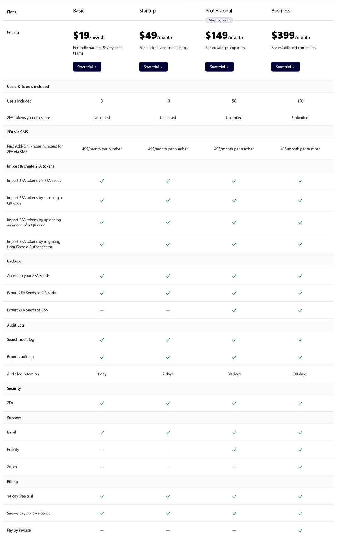
Task: Click the Startup checkmark for QR code scanning import
Action: [x=168, y=200]
